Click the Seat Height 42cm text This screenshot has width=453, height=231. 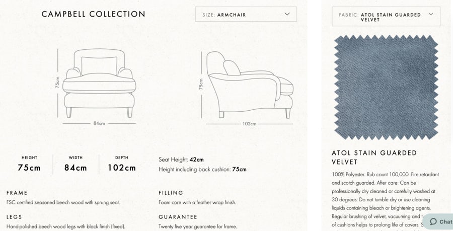click(181, 160)
